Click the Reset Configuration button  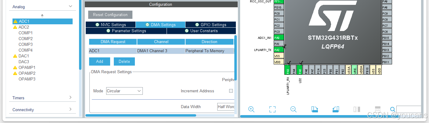(110, 15)
